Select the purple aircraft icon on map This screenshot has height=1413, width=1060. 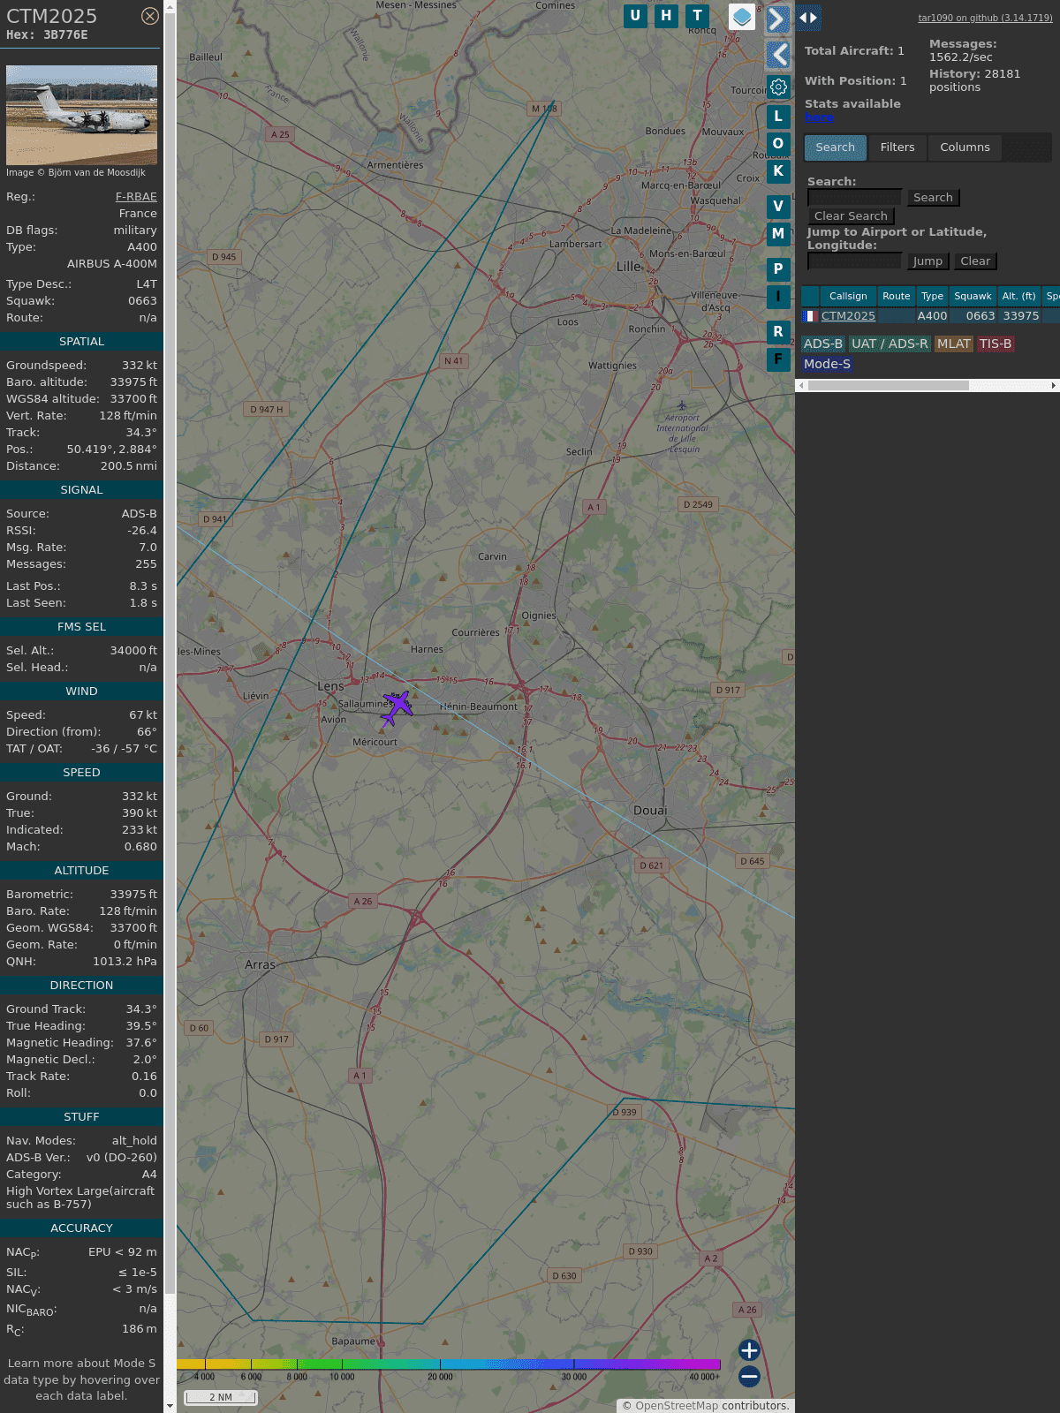click(x=397, y=707)
